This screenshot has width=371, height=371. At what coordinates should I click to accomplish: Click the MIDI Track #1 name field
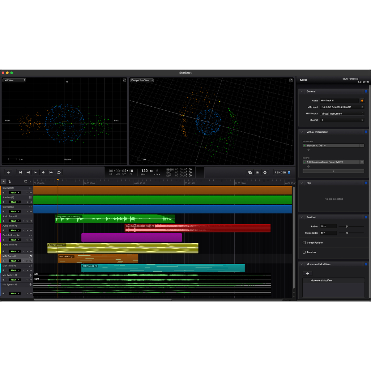[339, 100]
